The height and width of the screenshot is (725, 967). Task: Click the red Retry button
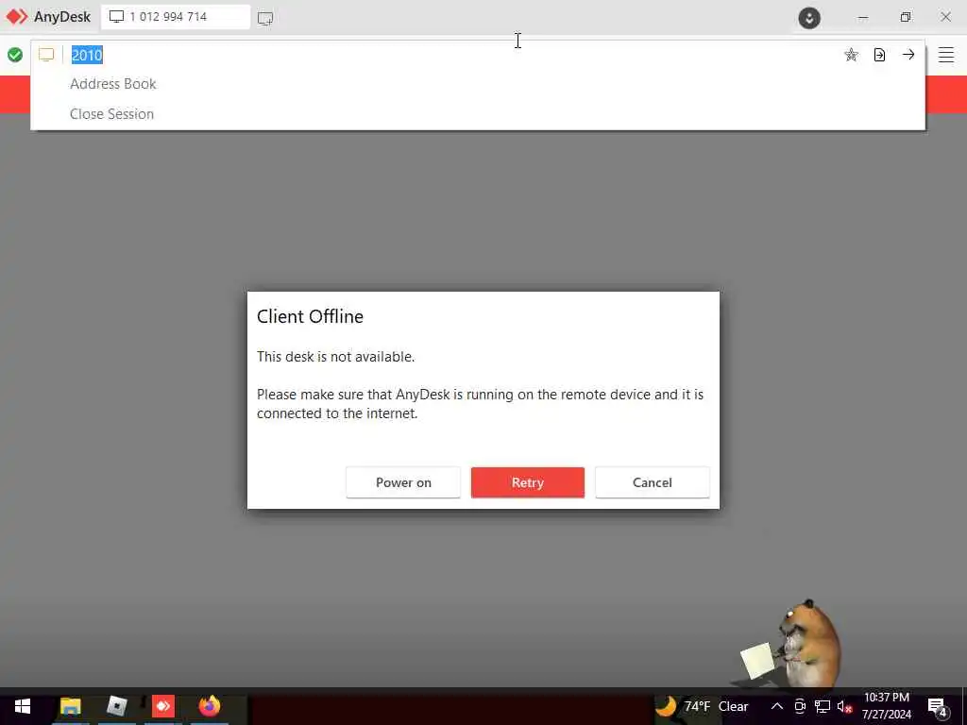[x=527, y=482]
